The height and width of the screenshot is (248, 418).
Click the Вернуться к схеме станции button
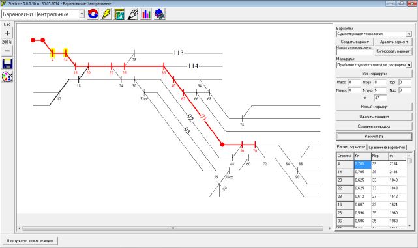pos(30,241)
